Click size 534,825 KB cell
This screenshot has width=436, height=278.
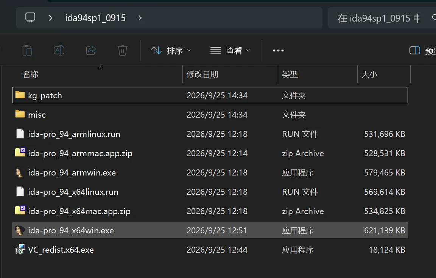385,211
